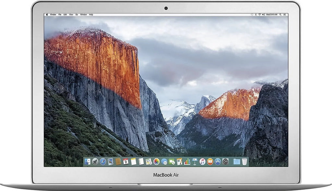Screen dimensions: 332x191
Task: Open Photos colorful flower icon
Action: point(157,162)
